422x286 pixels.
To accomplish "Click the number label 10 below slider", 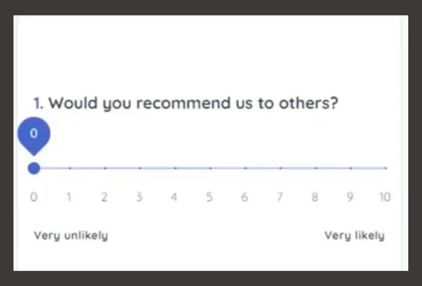I will 385,197.
